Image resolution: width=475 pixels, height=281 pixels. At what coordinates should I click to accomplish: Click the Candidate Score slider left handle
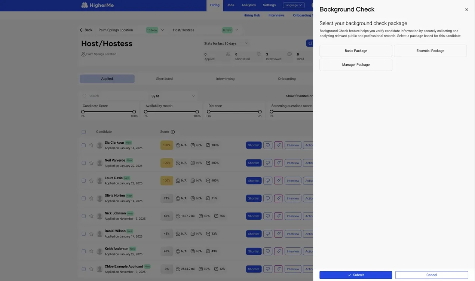83,112
